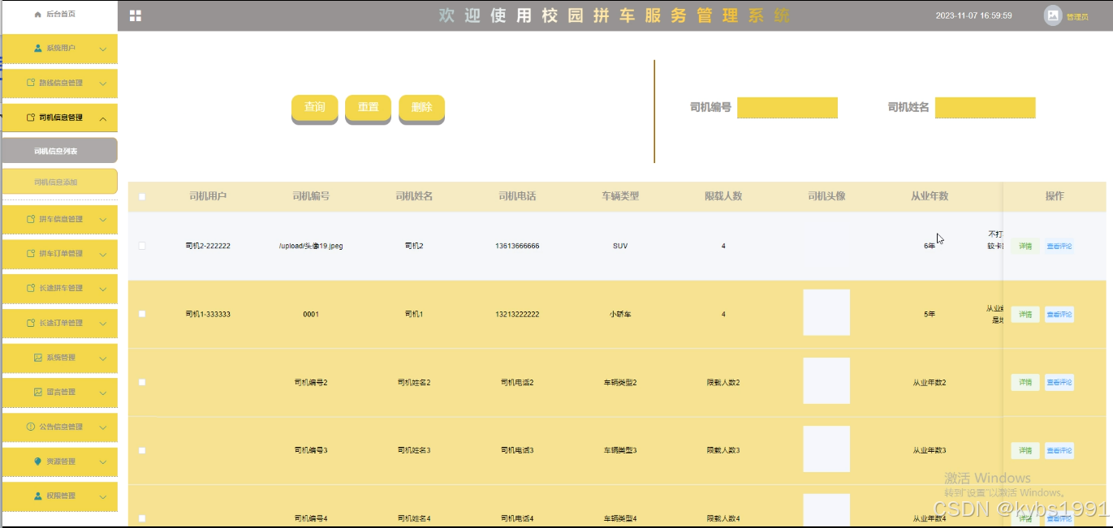Expand the 权限管理 menu chevron
Image resolution: width=1113 pixels, height=528 pixels.
pyautogui.click(x=103, y=496)
